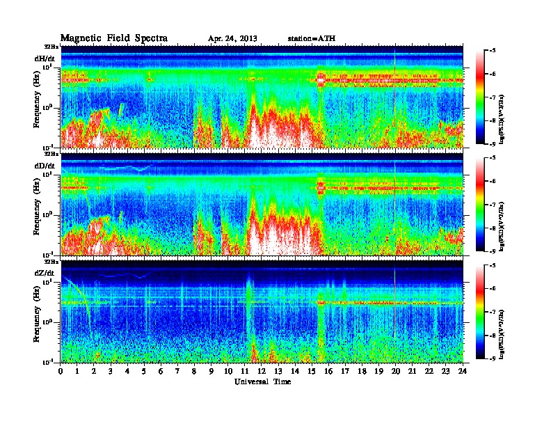Click the log PSD units label beside the dD/dt colorbar
The image size is (551, 426).
pyautogui.click(x=502, y=226)
